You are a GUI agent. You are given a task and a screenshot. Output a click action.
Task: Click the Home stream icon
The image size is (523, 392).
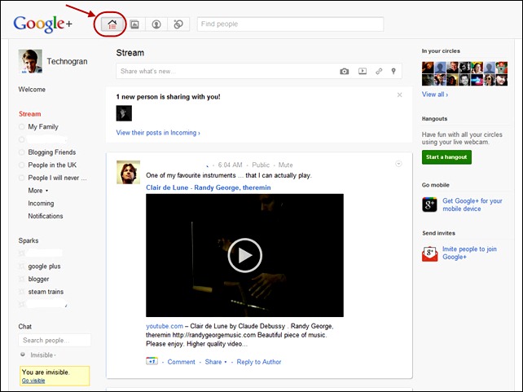pyautogui.click(x=113, y=24)
